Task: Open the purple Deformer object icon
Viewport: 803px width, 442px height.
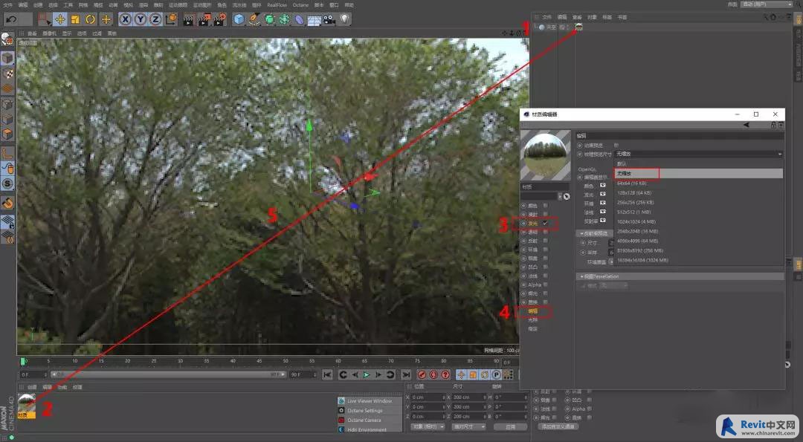Action: click(x=299, y=20)
